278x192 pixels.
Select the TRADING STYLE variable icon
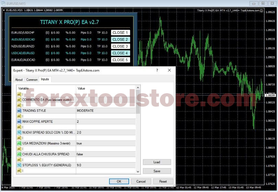(19, 111)
